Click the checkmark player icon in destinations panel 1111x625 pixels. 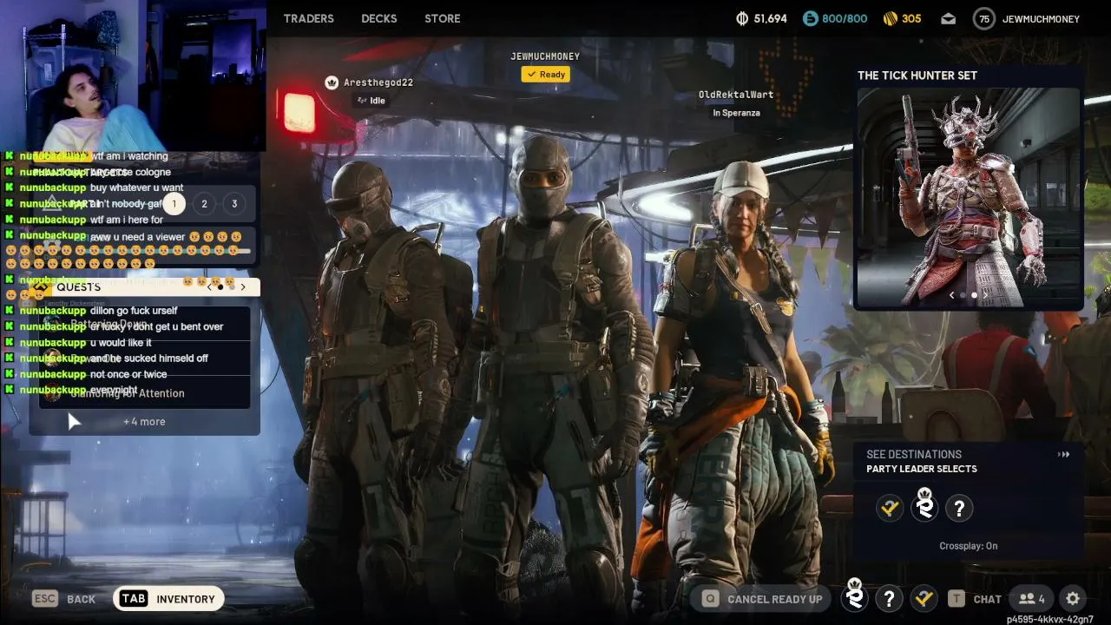(x=890, y=509)
